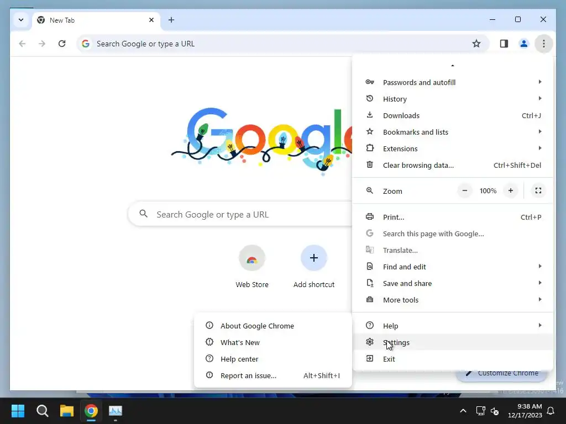Expand the Save and share submenu arrow
This screenshot has width=566, height=424.
[540, 283]
